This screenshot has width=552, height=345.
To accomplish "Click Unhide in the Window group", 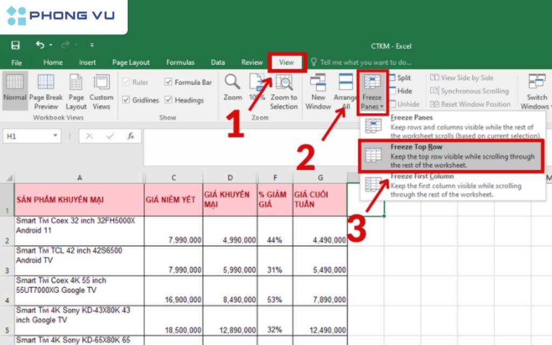I will [404, 104].
